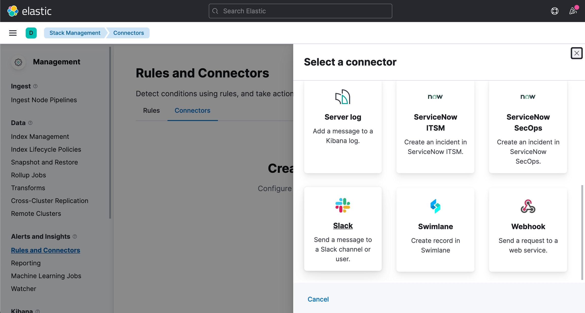Open the hamburger navigation menu
The height and width of the screenshot is (313, 585).
[x=13, y=33]
